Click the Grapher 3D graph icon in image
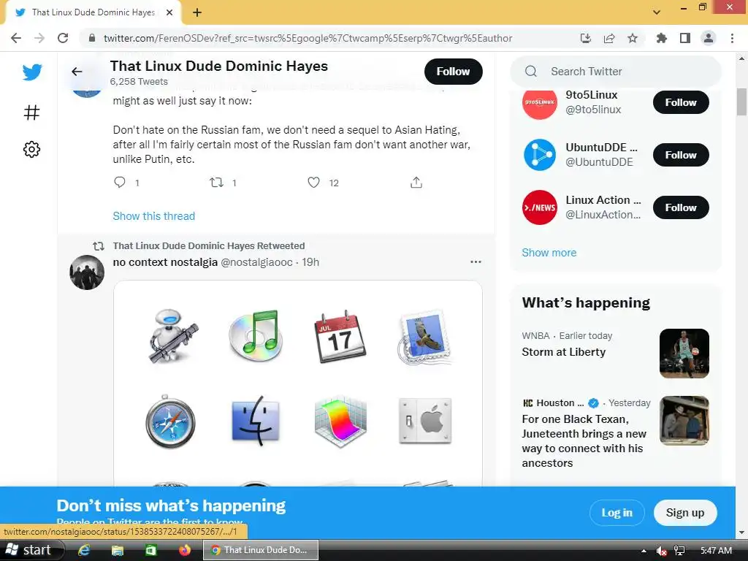This screenshot has height=561, width=748. (x=340, y=421)
